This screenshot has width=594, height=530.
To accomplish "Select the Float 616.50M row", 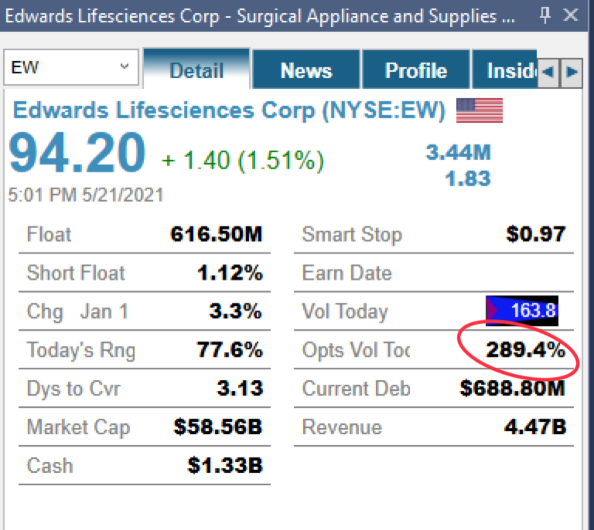I will point(145,234).
